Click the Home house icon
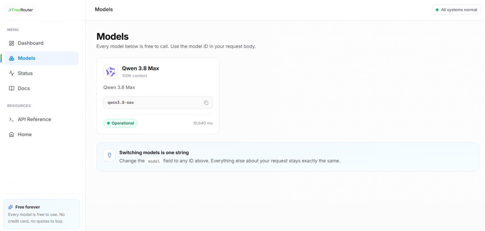Screen dimensions: 485x231 click(x=12, y=135)
